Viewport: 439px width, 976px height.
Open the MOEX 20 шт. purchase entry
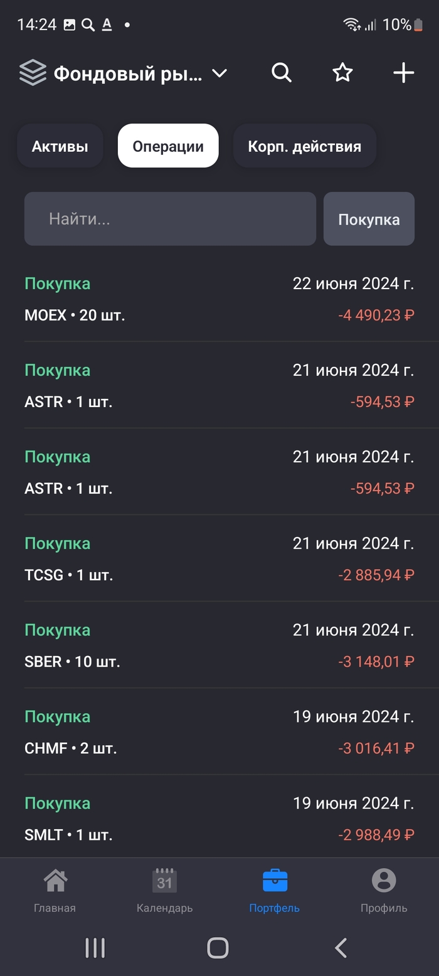pyautogui.click(x=219, y=299)
